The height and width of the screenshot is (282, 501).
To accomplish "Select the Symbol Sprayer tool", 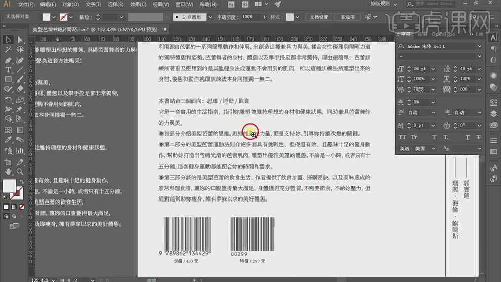I will coord(8,150).
